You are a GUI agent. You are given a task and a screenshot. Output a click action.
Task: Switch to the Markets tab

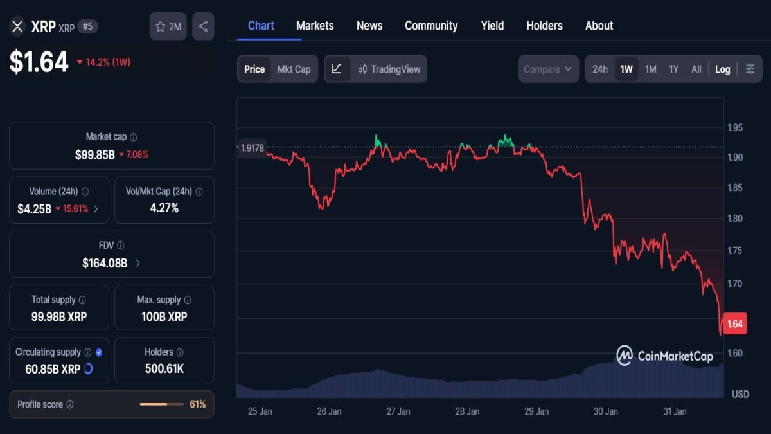pos(315,26)
